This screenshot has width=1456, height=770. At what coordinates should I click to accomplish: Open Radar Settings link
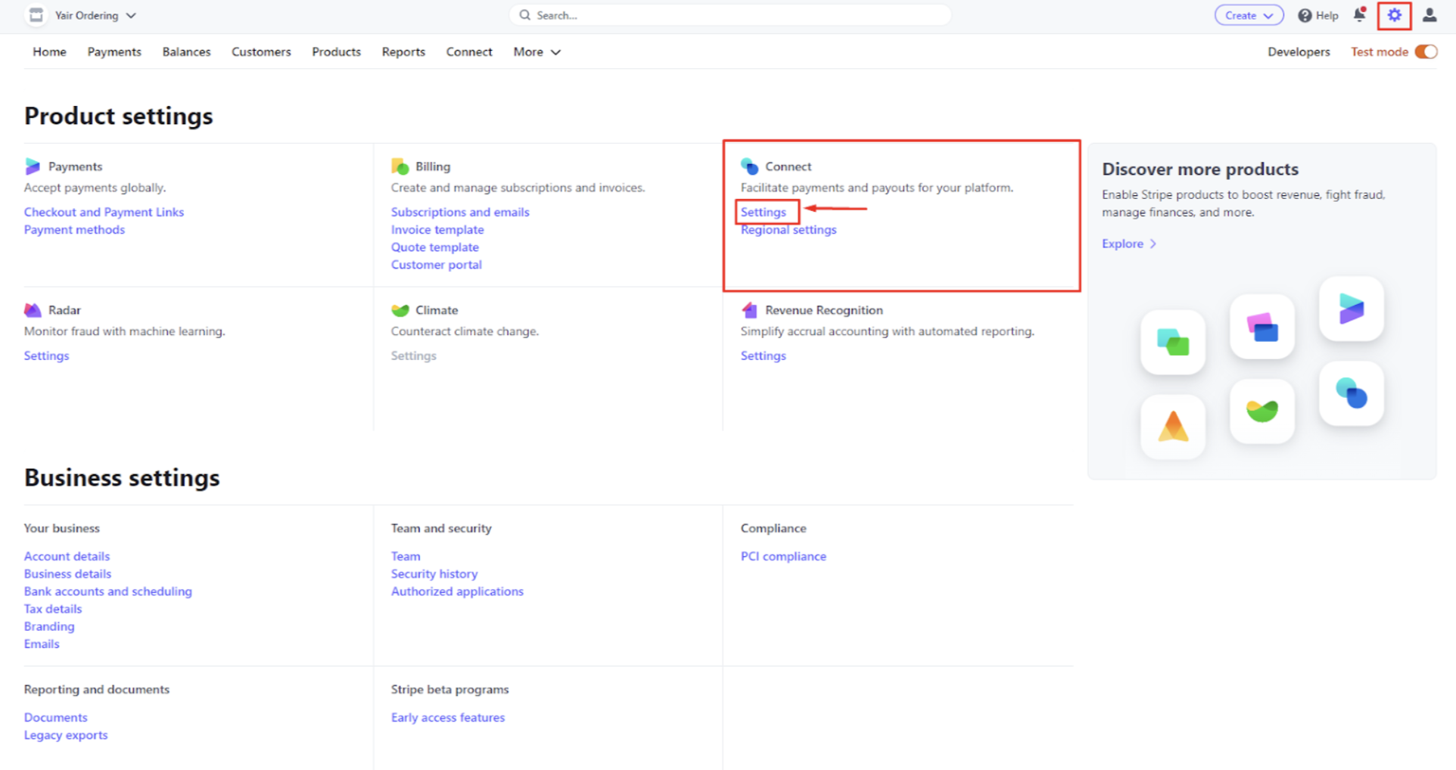(46, 356)
